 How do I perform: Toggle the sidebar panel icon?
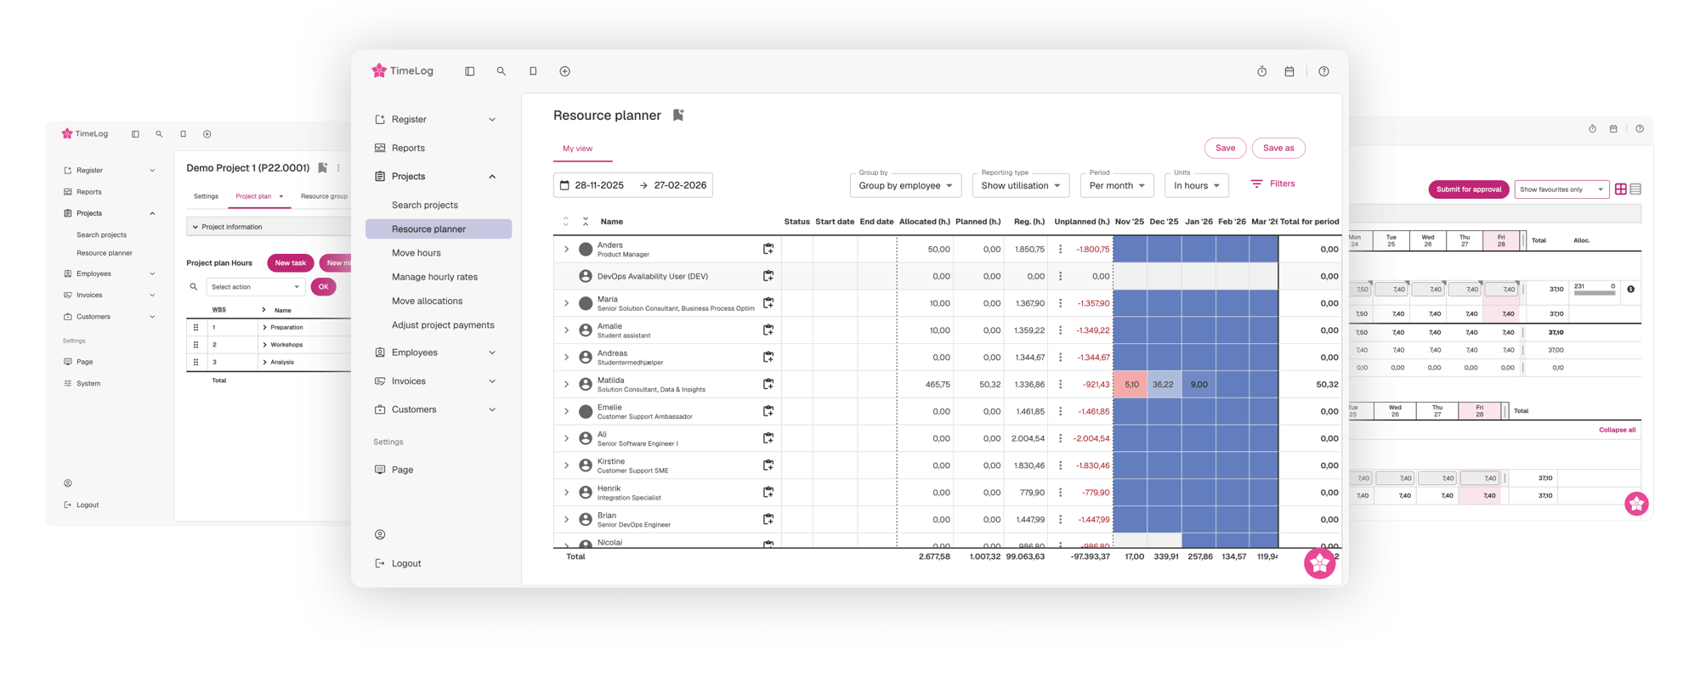click(x=469, y=71)
